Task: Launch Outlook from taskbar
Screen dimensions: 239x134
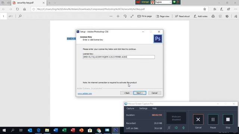Action: click(x=30, y=130)
